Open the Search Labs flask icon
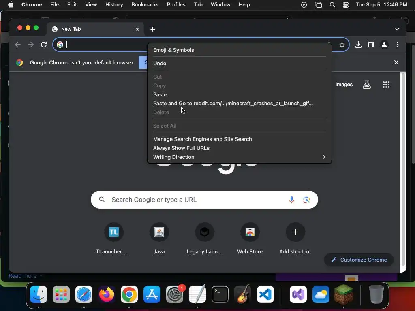The height and width of the screenshot is (311, 415). pyautogui.click(x=366, y=85)
